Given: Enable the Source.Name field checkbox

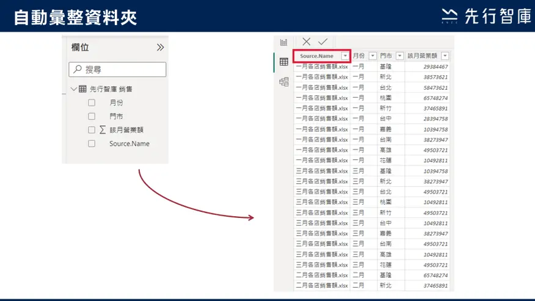Looking at the screenshot, I should point(92,143).
